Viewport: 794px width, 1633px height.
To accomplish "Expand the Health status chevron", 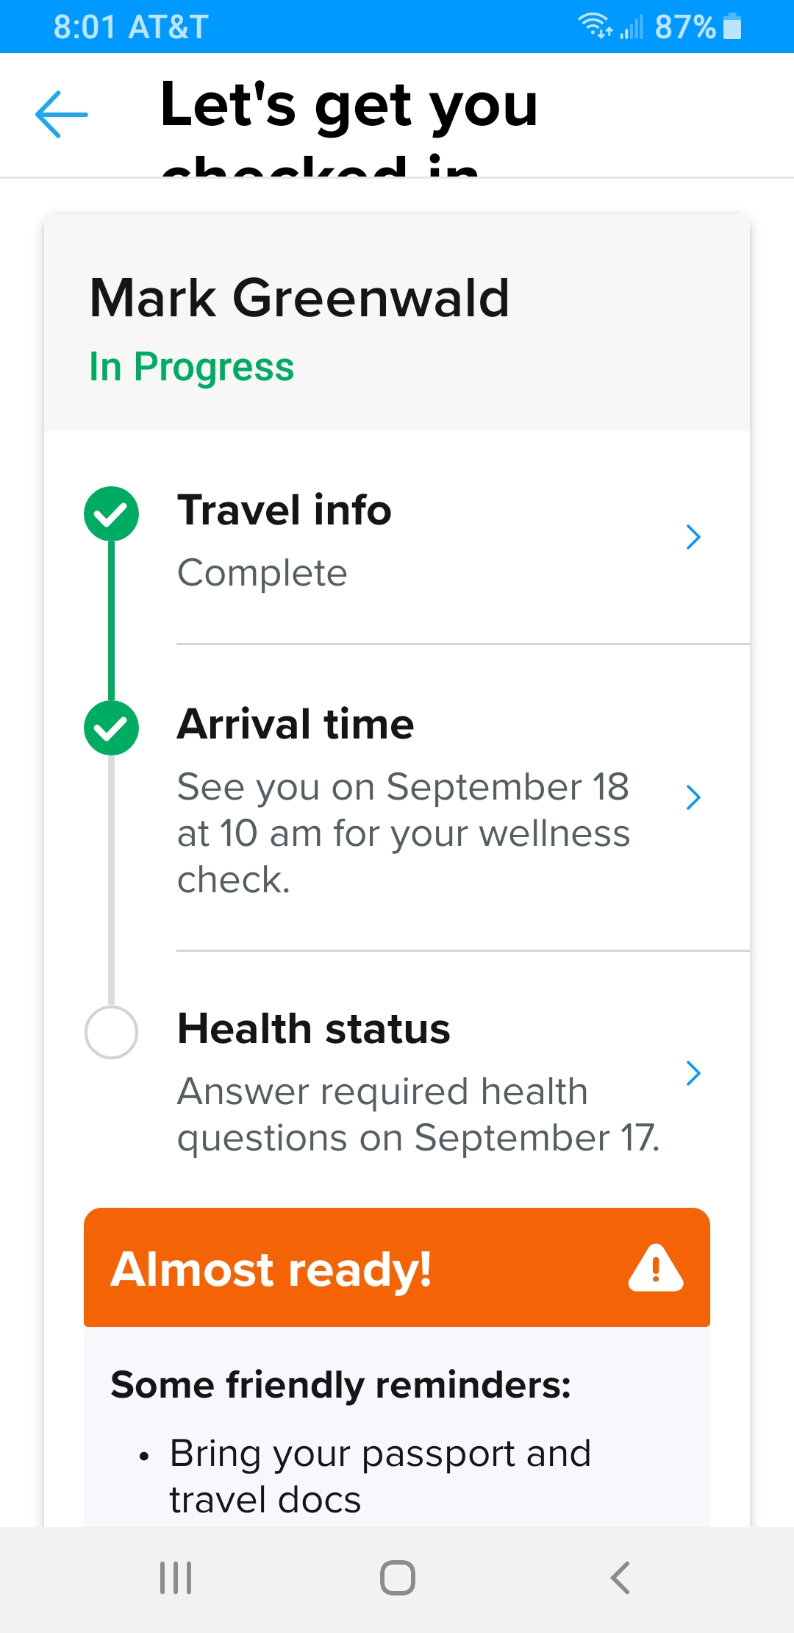I will (x=693, y=1073).
